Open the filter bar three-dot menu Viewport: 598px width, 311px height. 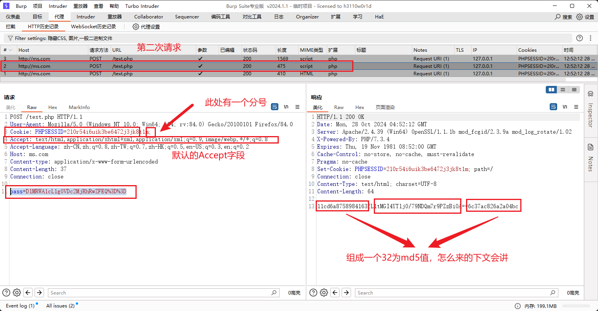pyautogui.click(x=590, y=38)
